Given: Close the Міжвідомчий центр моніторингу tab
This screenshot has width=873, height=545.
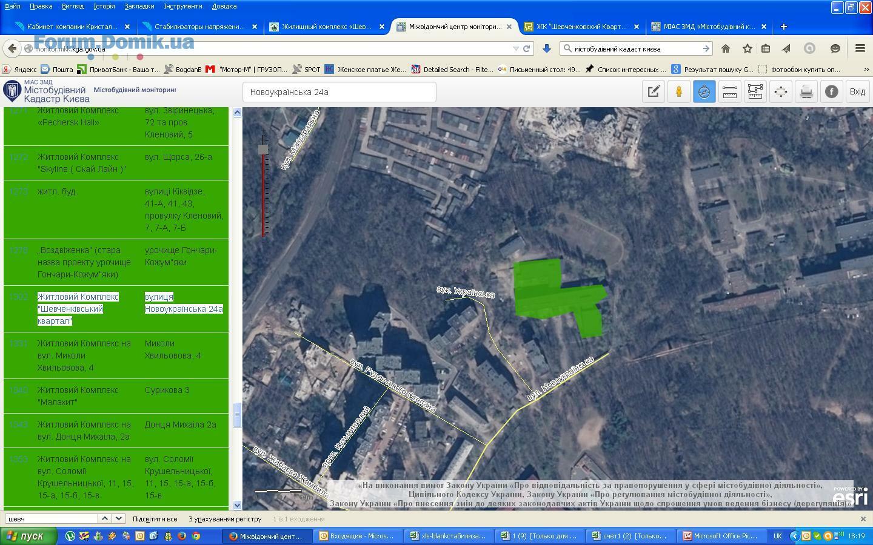Looking at the screenshot, I should tap(509, 27).
